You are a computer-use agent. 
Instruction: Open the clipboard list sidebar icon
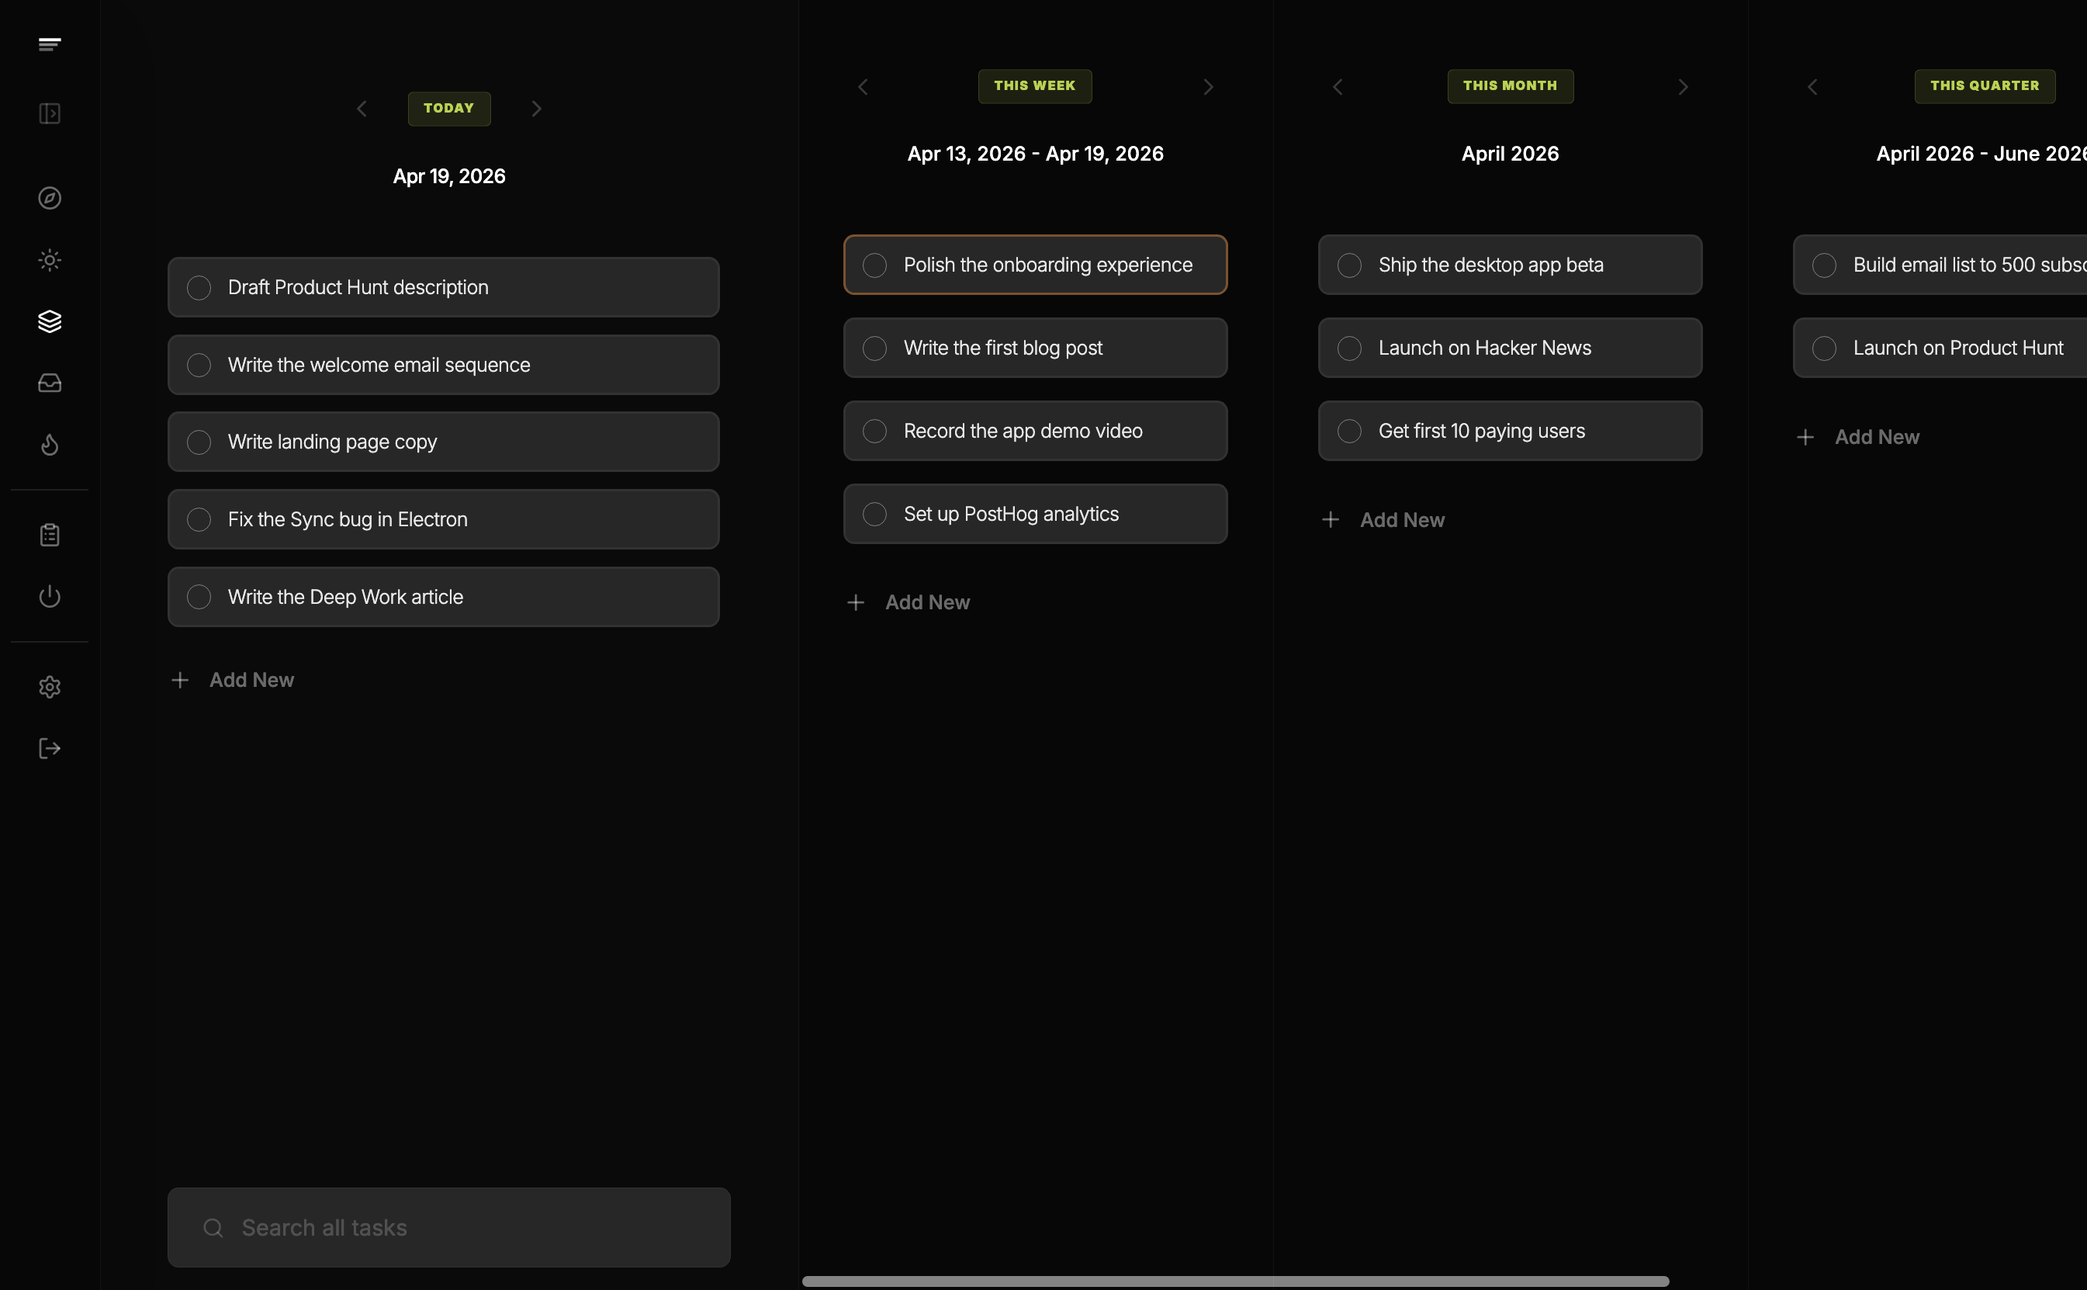pos(50,535)
